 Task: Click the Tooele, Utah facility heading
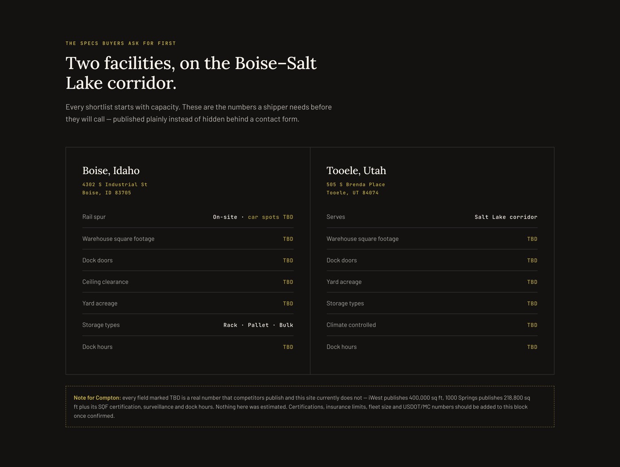(356, 171)
